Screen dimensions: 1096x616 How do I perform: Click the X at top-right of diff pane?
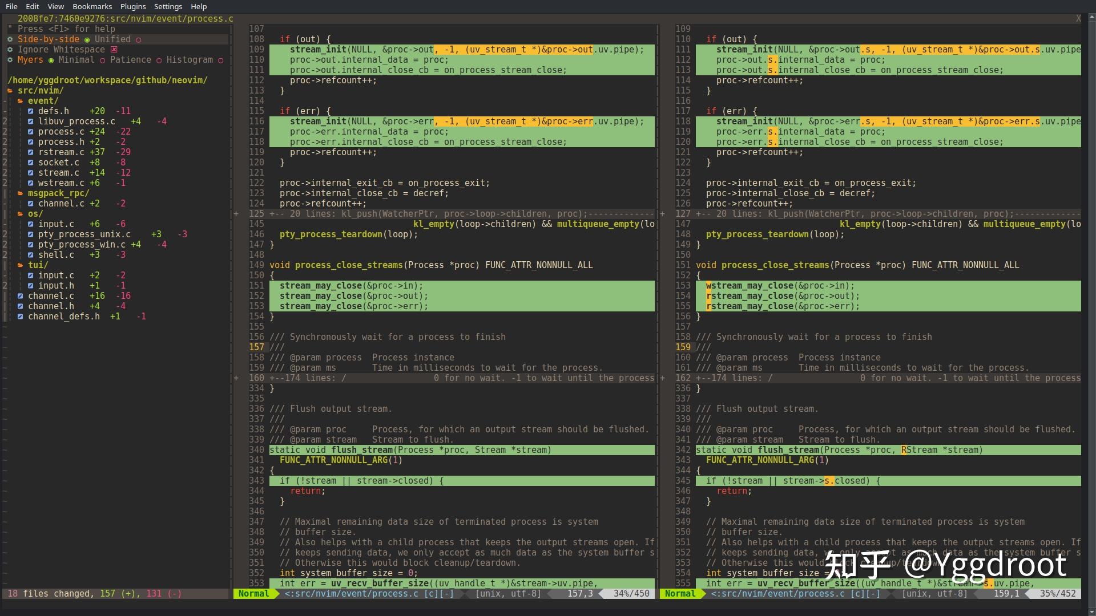1078,19
